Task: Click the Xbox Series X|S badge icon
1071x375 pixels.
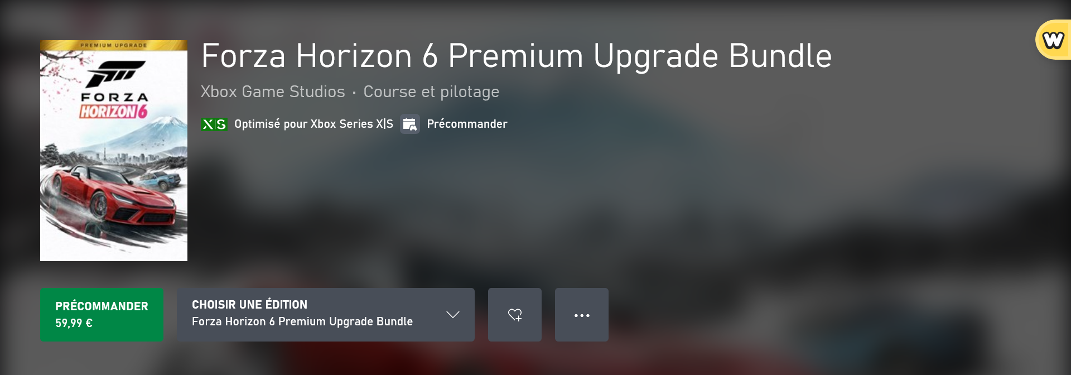Action: (214, 124)
